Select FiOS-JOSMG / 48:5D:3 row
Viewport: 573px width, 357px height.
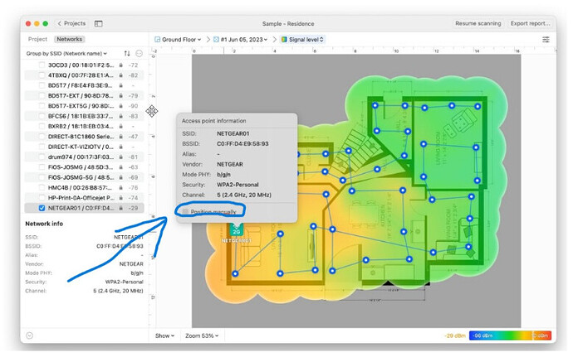coord(84,167)
